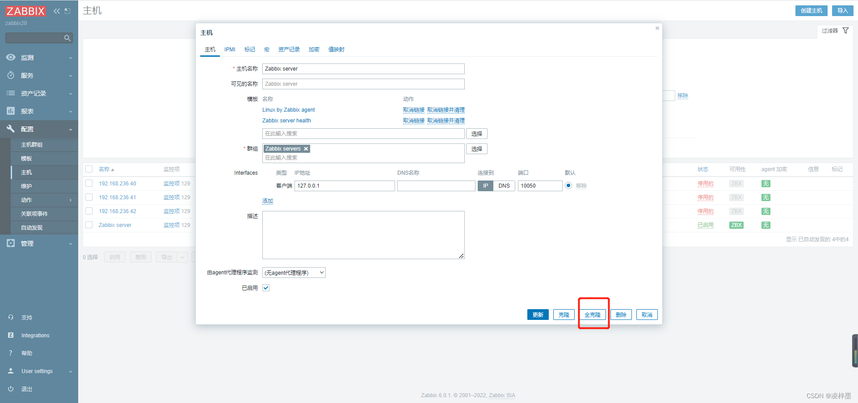
Task: Click the 取消 cancel button
Action: click(x=647, y=315)
